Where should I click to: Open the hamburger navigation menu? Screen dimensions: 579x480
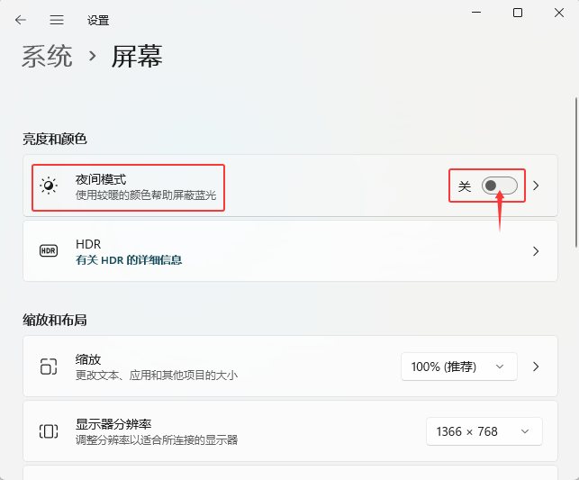[57, 20]
